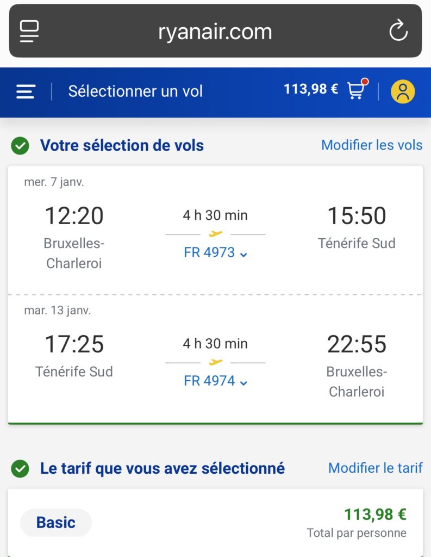Image resolution: width=431 pixels, height=557 pixels.
Task: Click the Modifier les vols link
Action: coord(372,145)
